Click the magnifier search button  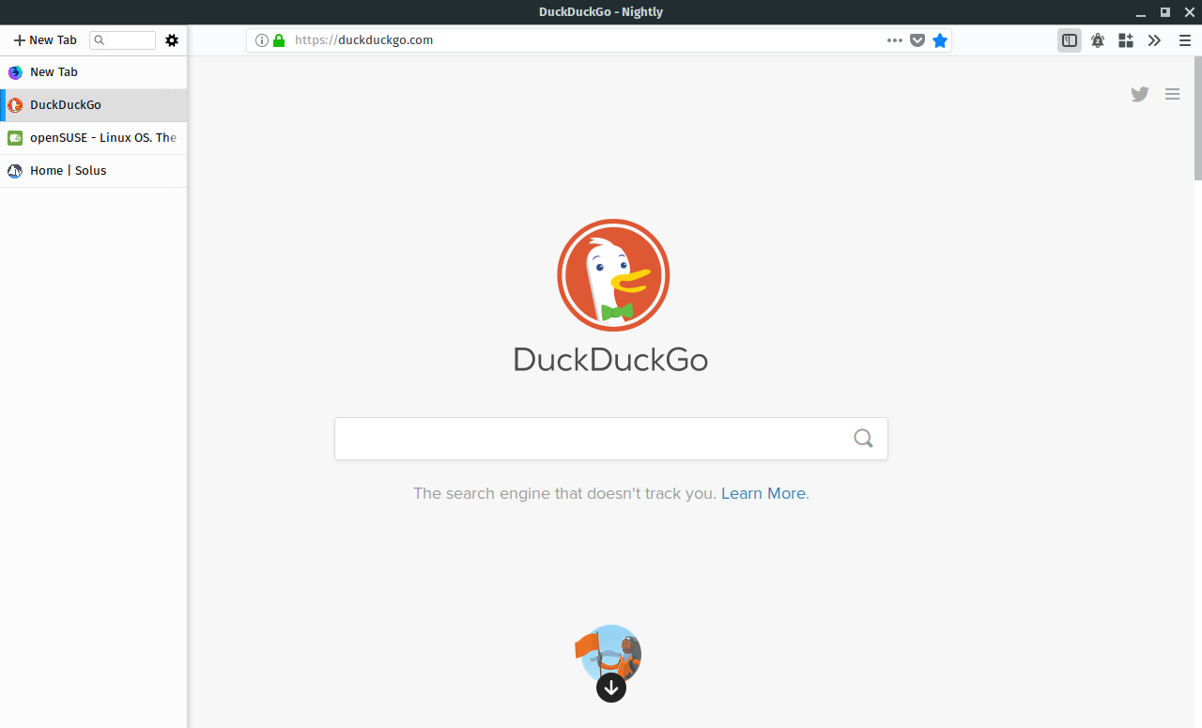pos(864,439)
